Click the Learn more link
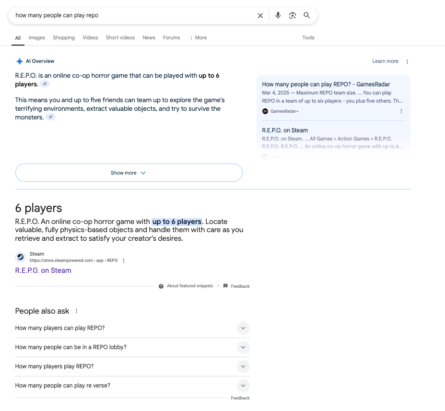 [x=385, y=61]
